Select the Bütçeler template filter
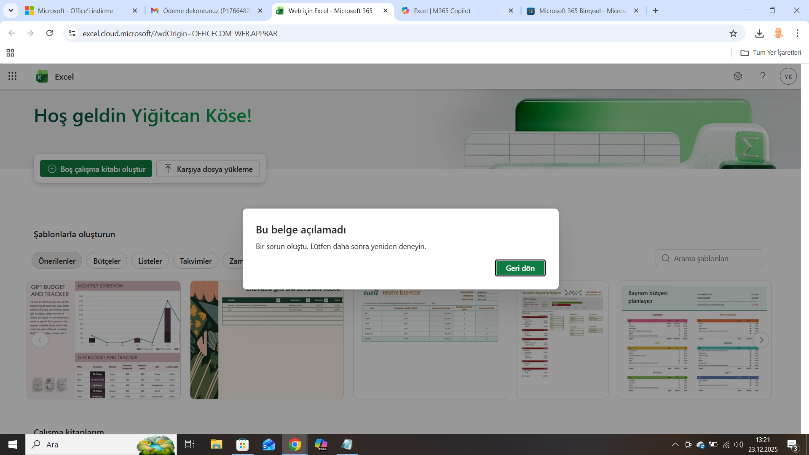This screenshot has width=809, height=455. (x=107, y=261)
